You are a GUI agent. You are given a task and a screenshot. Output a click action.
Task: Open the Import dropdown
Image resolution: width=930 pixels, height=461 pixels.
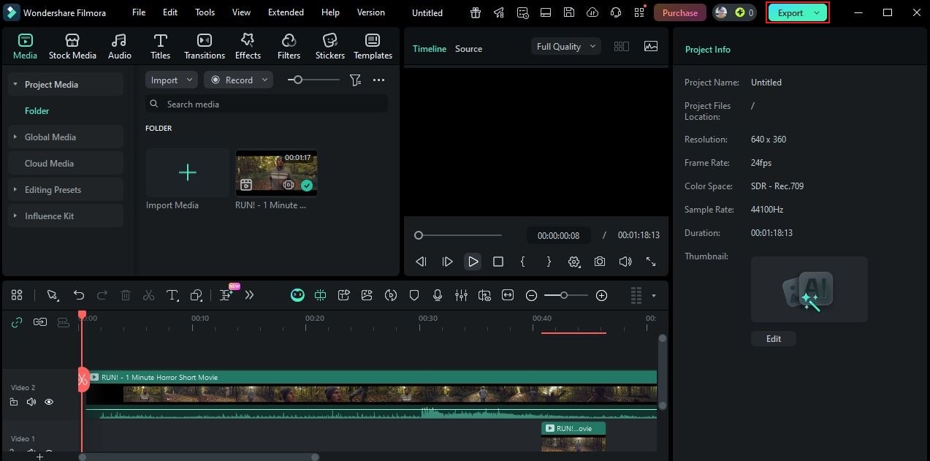[x=172, y=80]
